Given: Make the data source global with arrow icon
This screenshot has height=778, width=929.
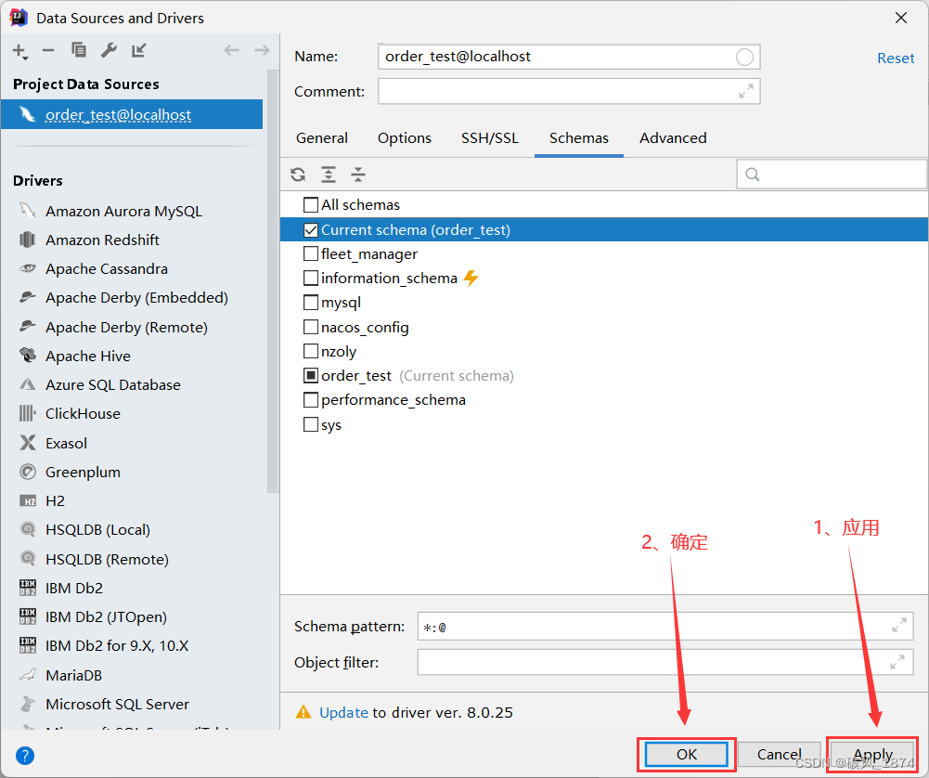Looking at the screenshot, I should [138, 50].
